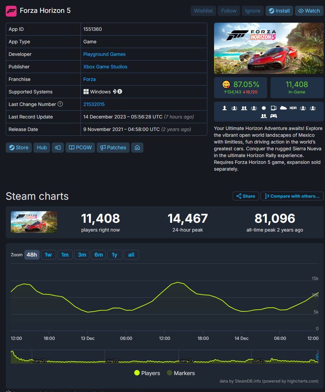Change chart zoom to 1y
The image size is (325, 392).
pos(115,255)
